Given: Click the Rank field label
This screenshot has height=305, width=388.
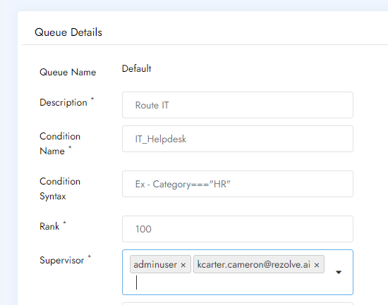Looking at the screenshot, I should pos(49,226).
